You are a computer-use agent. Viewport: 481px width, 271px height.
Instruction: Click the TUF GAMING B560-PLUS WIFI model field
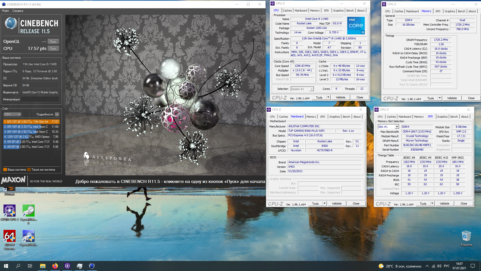[x=311, y=131]
